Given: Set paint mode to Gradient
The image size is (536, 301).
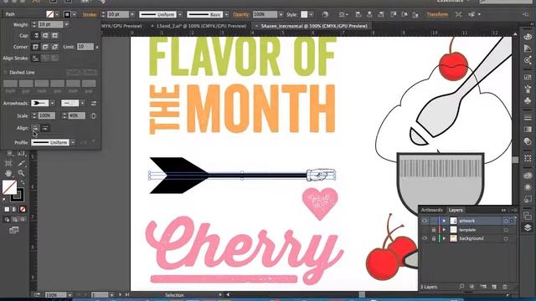Looking at the screenshot, I should pyautogui.click(x=15, y=209).
